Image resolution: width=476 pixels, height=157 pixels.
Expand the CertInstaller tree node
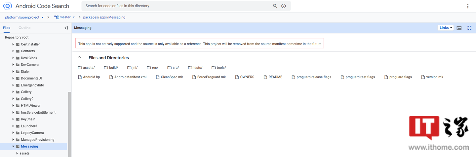(x=13, y=44)
